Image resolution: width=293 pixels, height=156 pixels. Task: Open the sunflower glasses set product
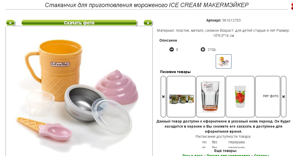pyautogui.click(x=181, y=96)
